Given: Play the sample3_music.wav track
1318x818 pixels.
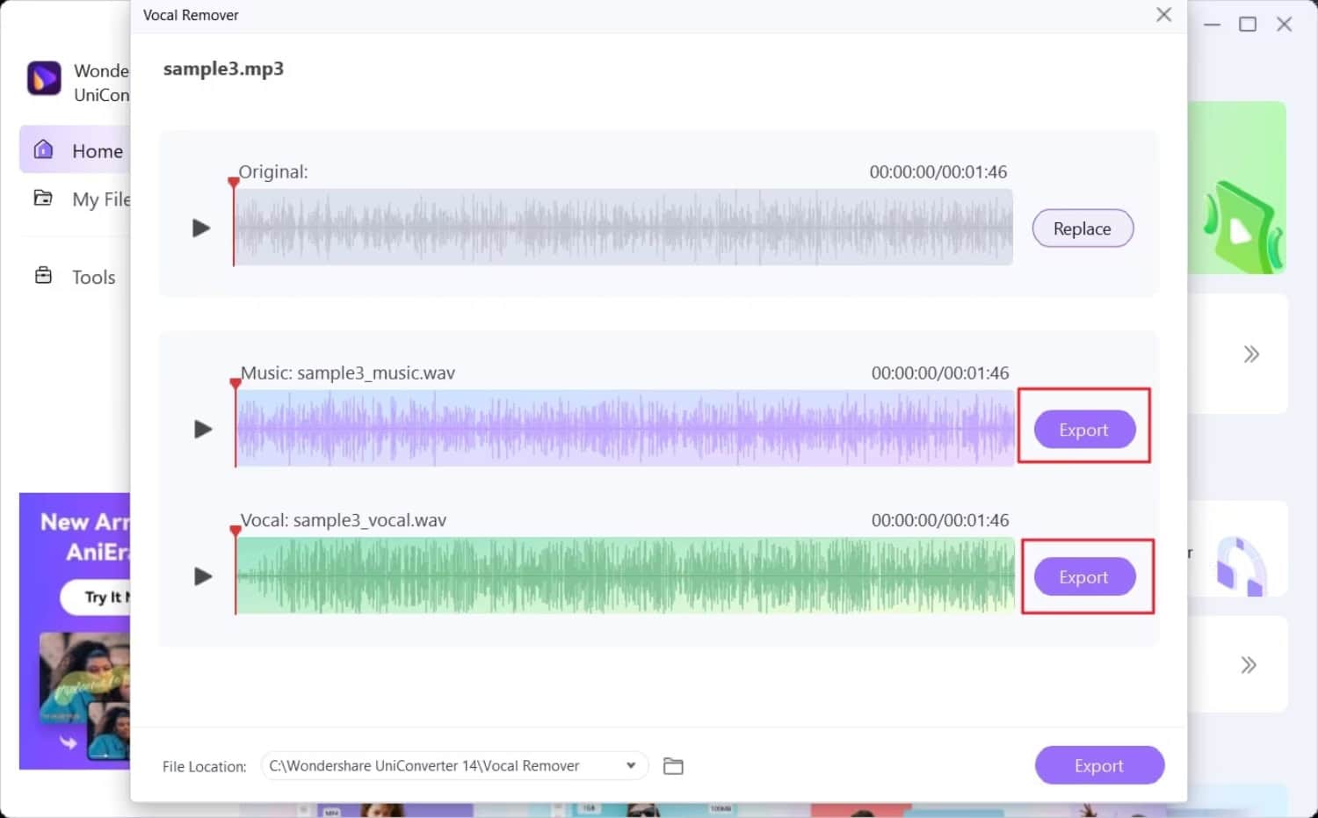Looking at the screenshot, I should [203, 429].
